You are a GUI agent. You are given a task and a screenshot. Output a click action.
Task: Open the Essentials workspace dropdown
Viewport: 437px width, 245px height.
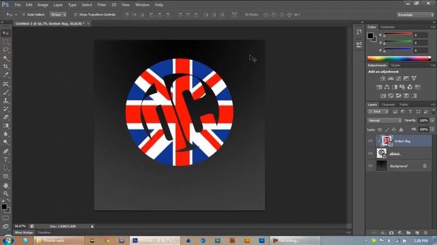(x=415, y=15)
